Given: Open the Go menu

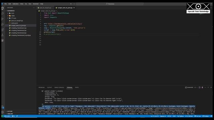Looking at the screenshot, I should [26, 4].
